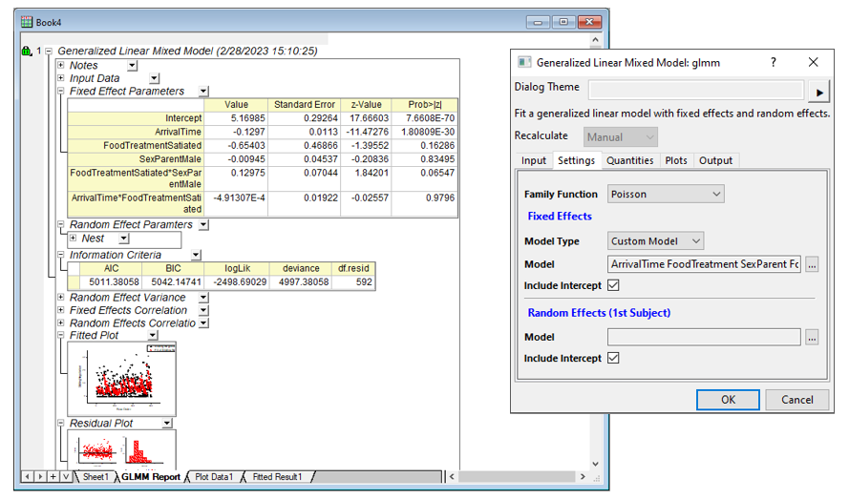
Task: Open Input Data dropdown arrow
Action: click(155, 78)
